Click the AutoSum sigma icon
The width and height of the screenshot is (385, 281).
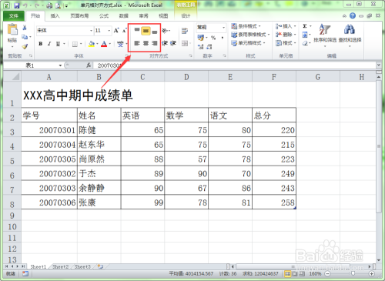pyautogui.click(x=305, y=26)
